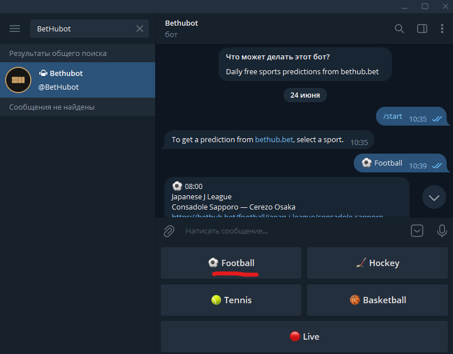Screen dimensions: 453x354
Task: Search within the chat using magnifier icon
Action: click(399, 29)
